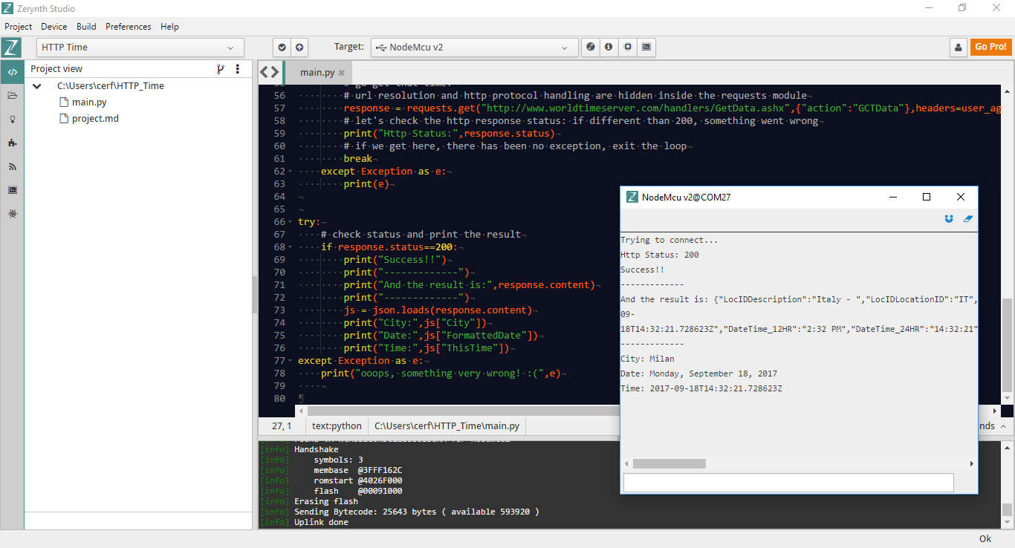This screenshot has height=548, width=1015.
Task: Open the user profile icon
Action: click(x=959, y=48)
